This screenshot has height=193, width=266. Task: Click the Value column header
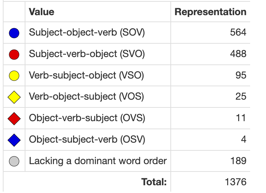pyautogui.click(x=42, y=12)
